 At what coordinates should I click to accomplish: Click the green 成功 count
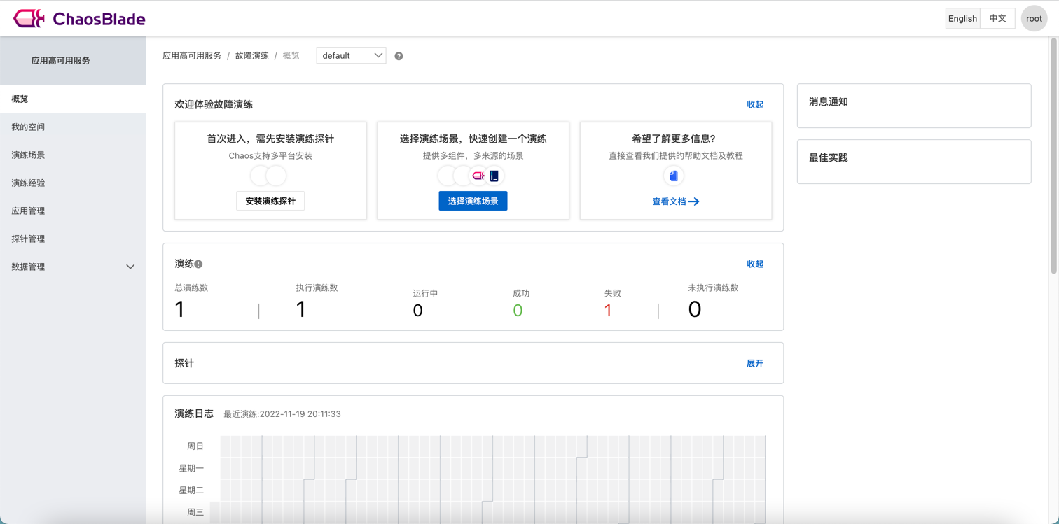coord(518,311)
